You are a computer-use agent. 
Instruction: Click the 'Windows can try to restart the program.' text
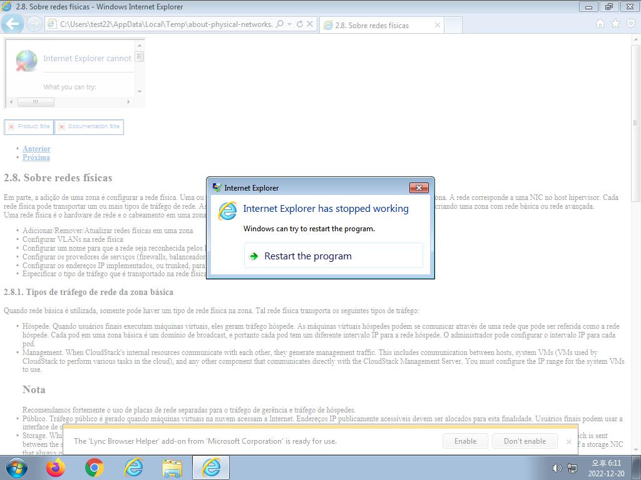(309, 229)
